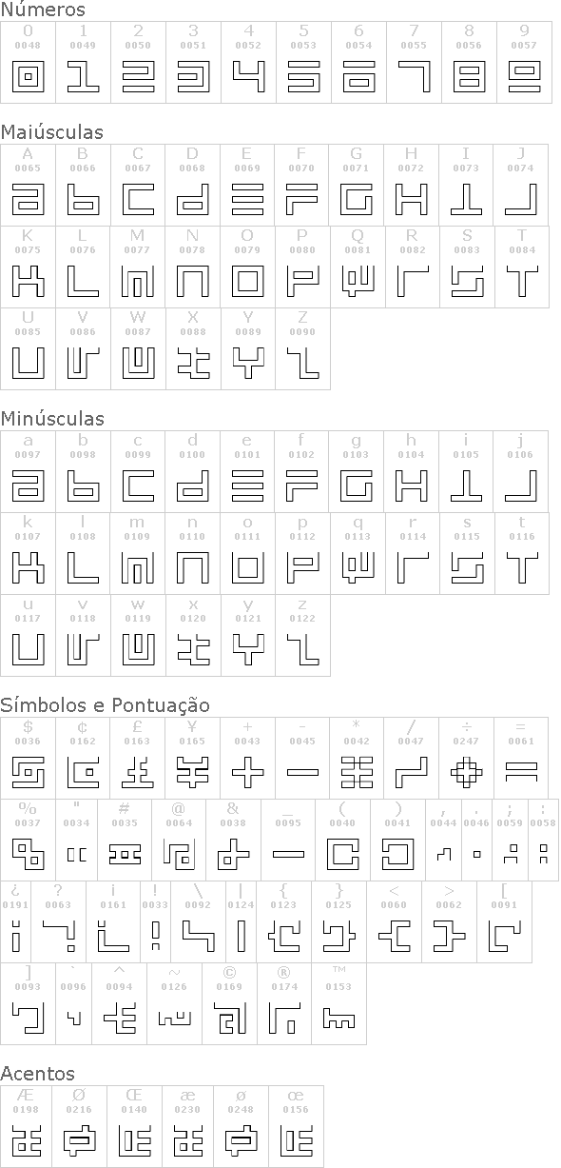Click the Números section heading
Viewport: 561px width, 1168px height.
pos(43,10)
